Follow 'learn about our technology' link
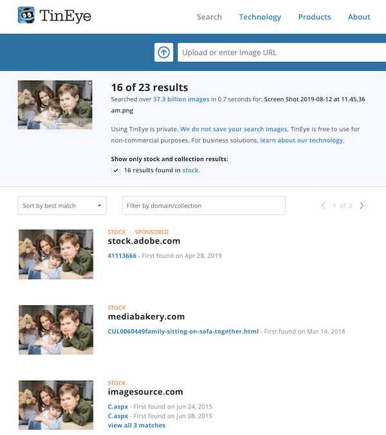Viewport: 386px width, 435px height. coord(302,140)
